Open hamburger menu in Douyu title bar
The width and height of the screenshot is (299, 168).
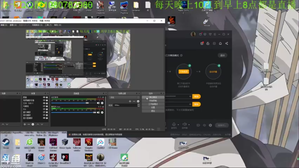[215, 34]
